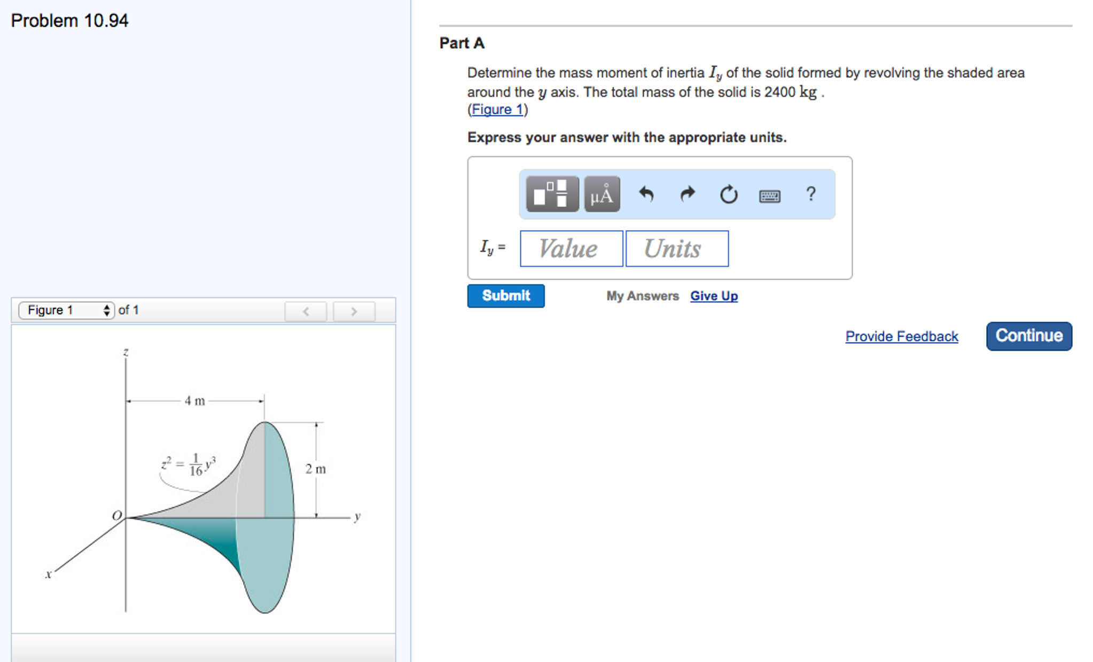This screenshot has height=662, width=1093.
Task: Open the My Answers link
Action: (x=642, y=296)
